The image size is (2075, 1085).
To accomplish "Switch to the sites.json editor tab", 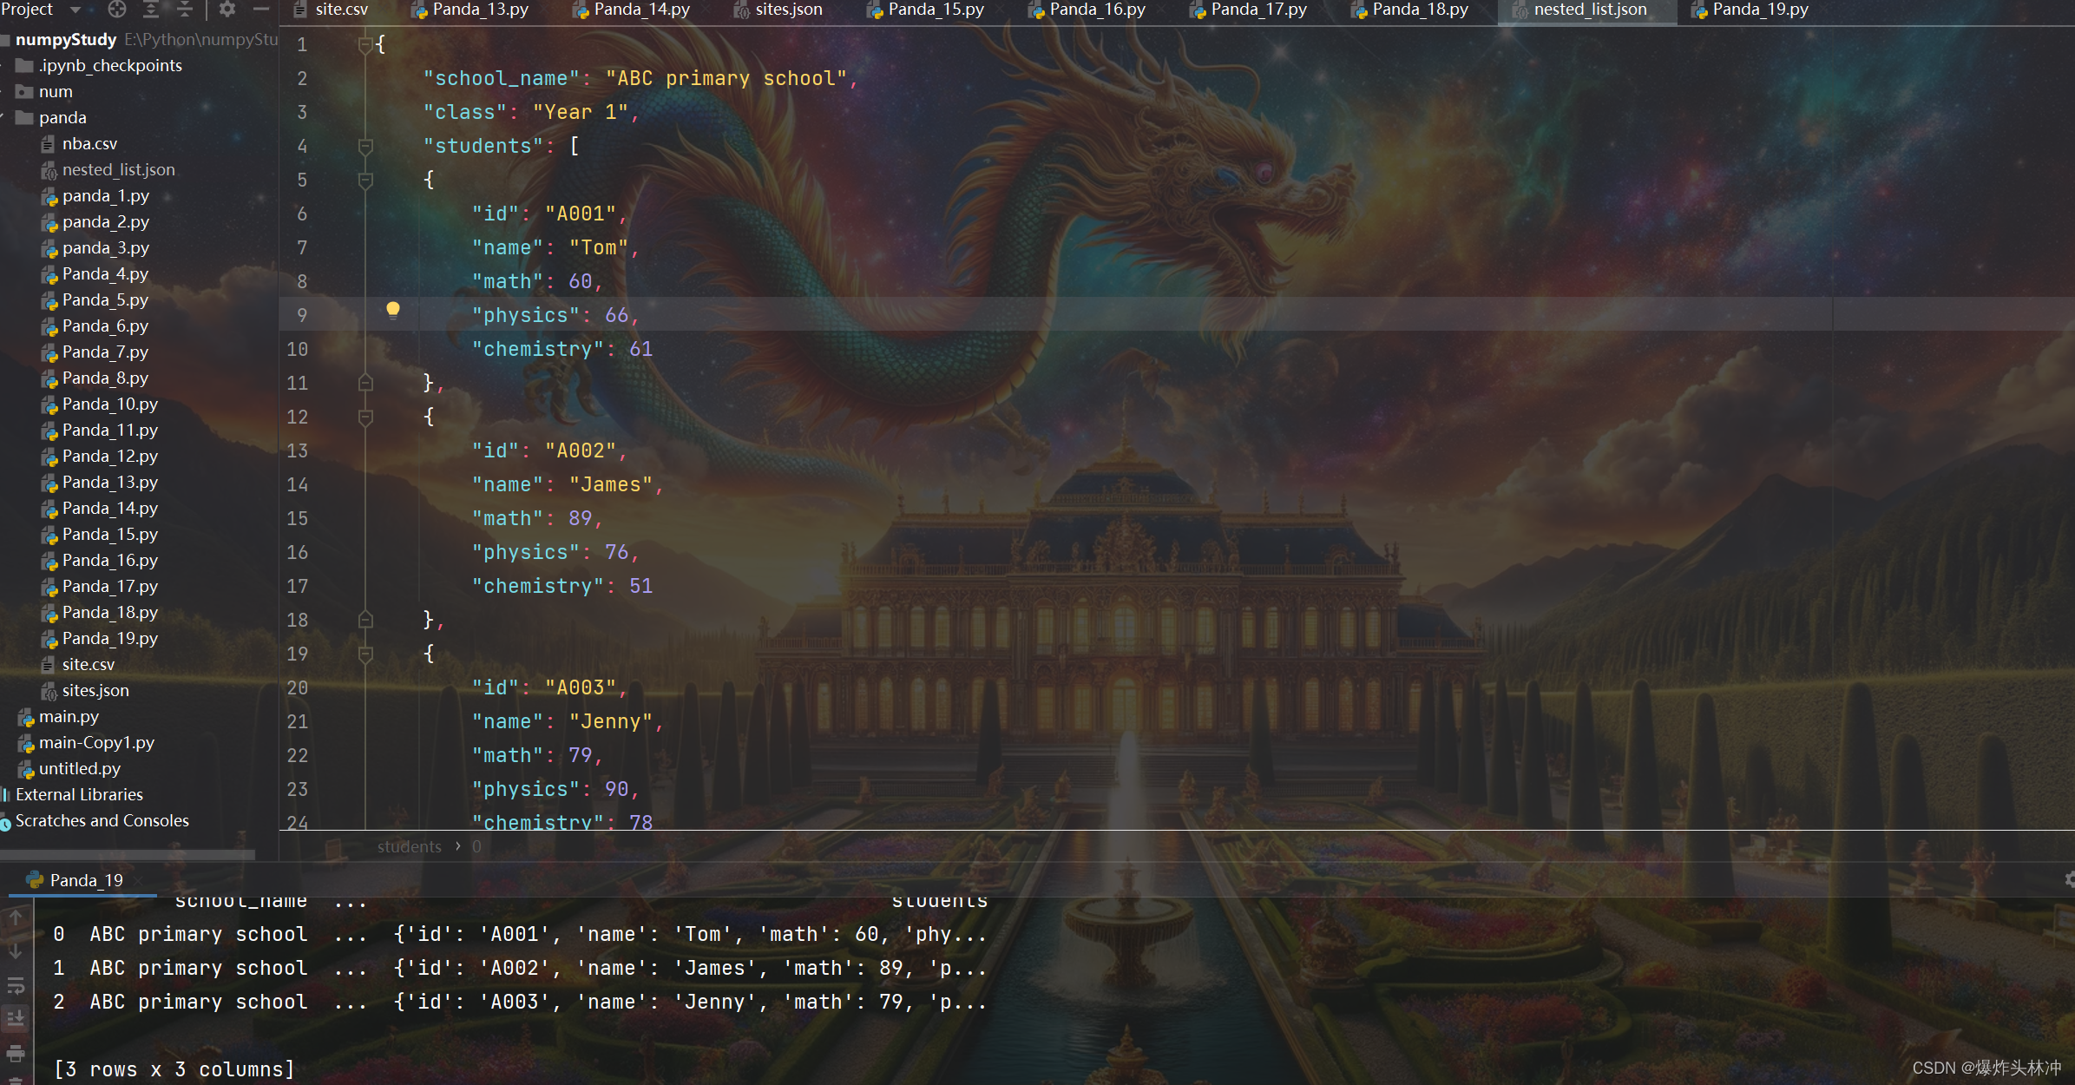I will [778, 10].
